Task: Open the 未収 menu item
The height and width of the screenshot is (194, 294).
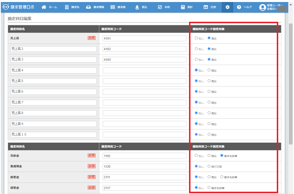Action: pyautogui.click(x=164, y=7)
